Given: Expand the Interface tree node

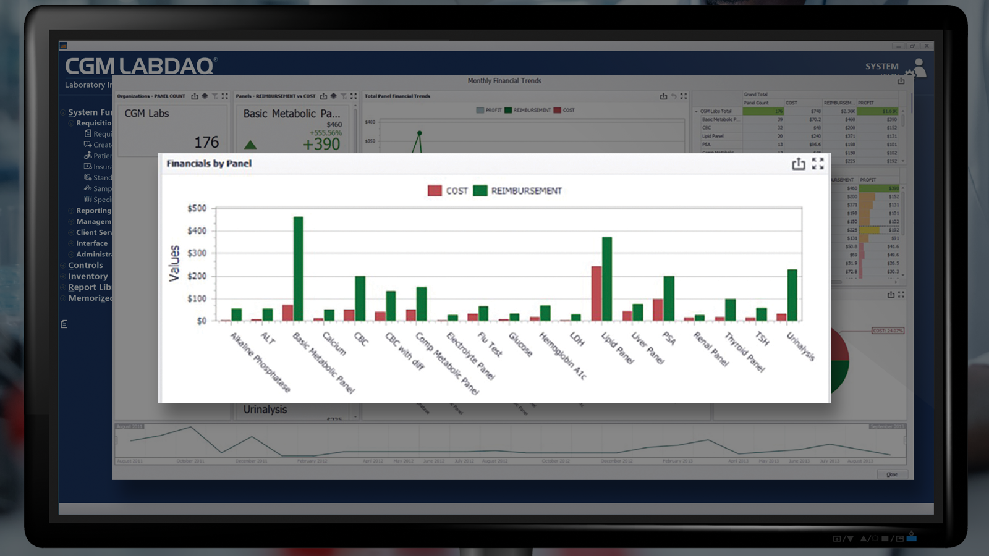Looking at the screenshot, I should tap(71, 243).
